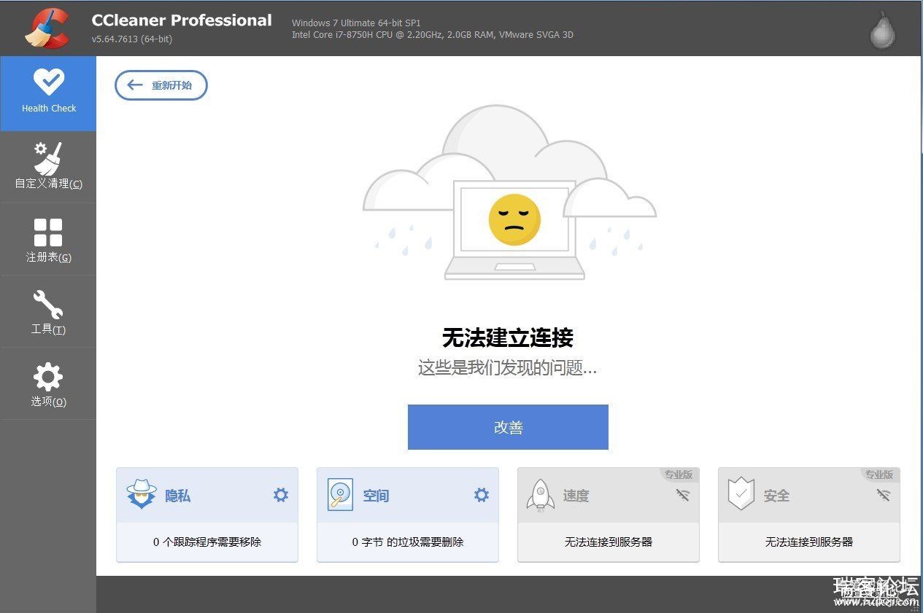Select the 空间 card title
The image size is (923, 613).
(x=376, y=496)
